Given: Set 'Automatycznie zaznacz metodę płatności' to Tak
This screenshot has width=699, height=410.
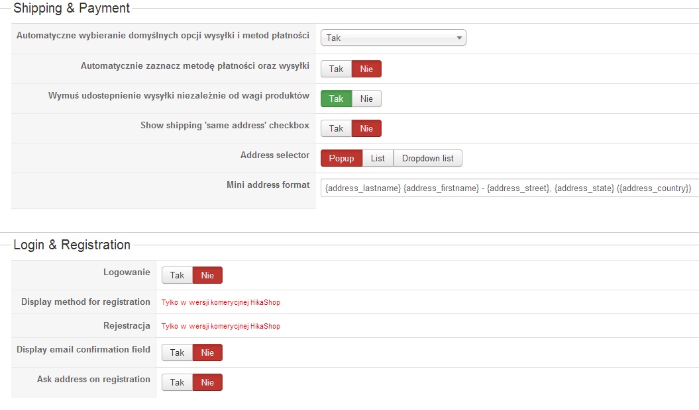Looking at the screenshot, I should coord(336,69).
